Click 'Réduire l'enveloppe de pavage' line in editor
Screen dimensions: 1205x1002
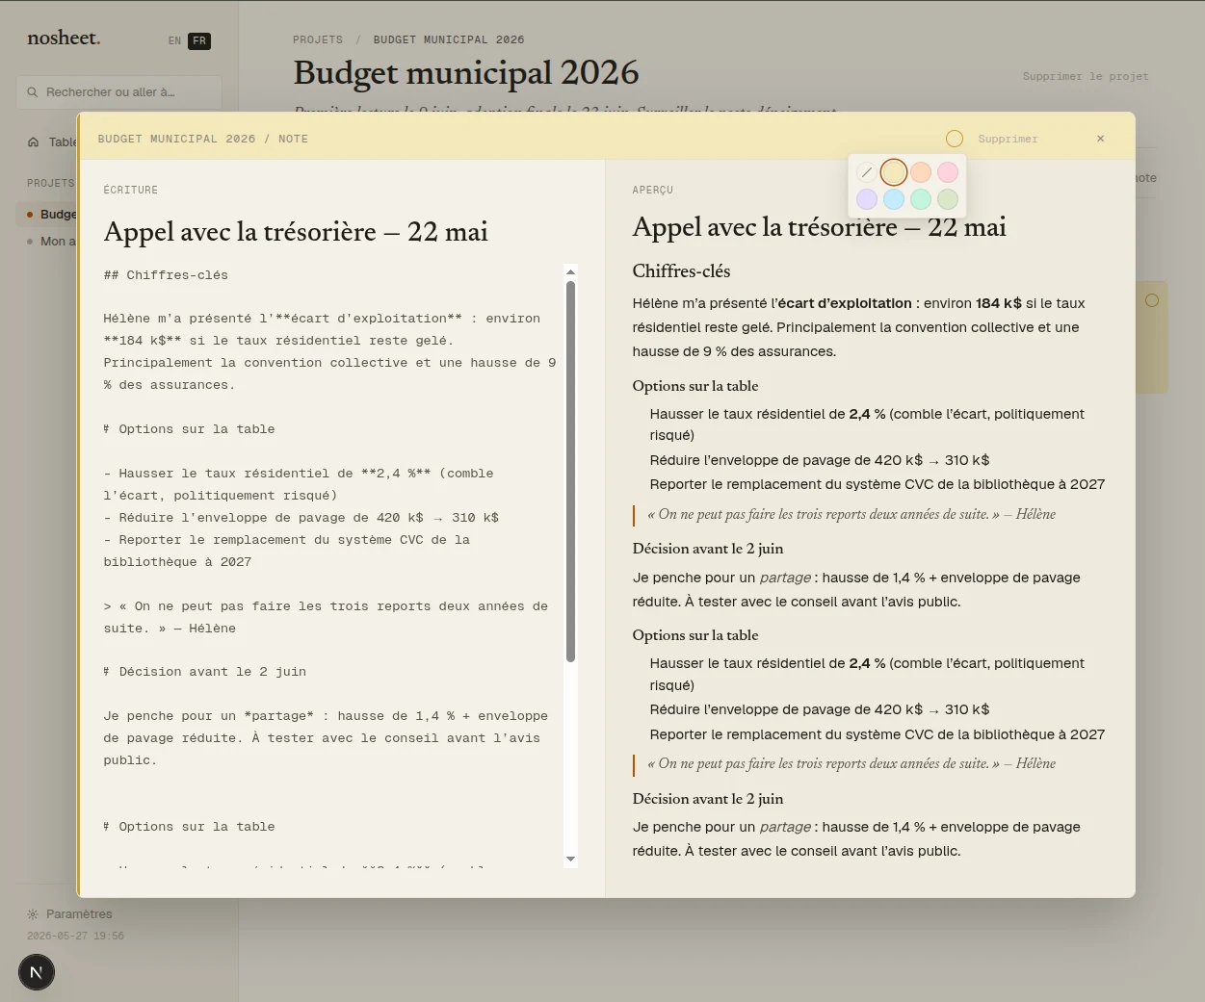(x=301, y=518)
